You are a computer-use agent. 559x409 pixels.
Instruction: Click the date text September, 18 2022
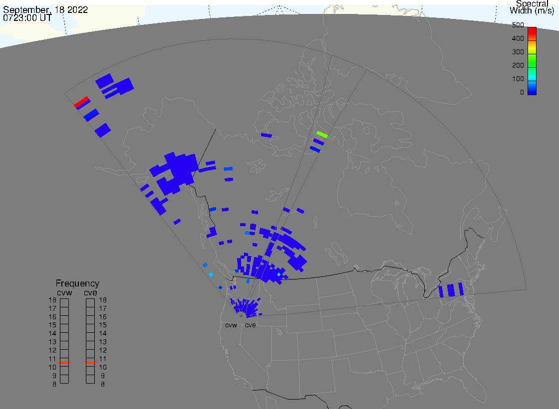pyautogui.click(x=45, y=9)
